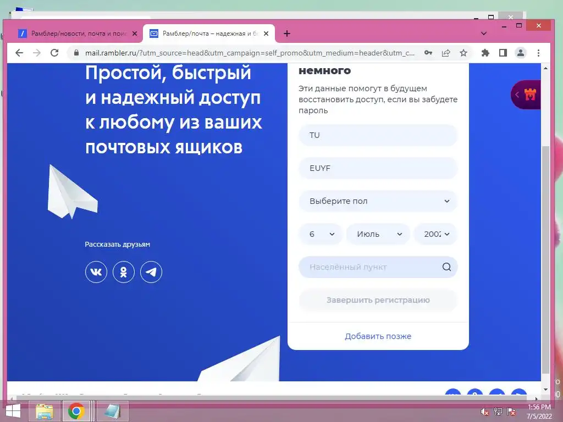Toggle the browser side panel
The width and height of the screenshot is (563, 422).
(x=503, y=53)
